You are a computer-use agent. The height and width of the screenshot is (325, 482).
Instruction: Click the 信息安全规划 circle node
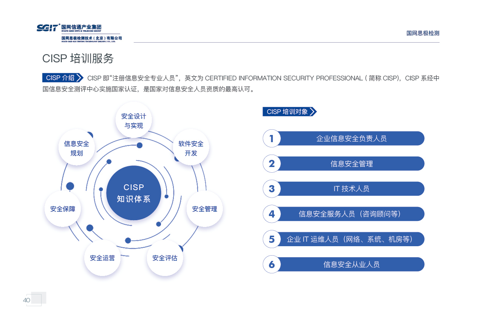[76, 147]
